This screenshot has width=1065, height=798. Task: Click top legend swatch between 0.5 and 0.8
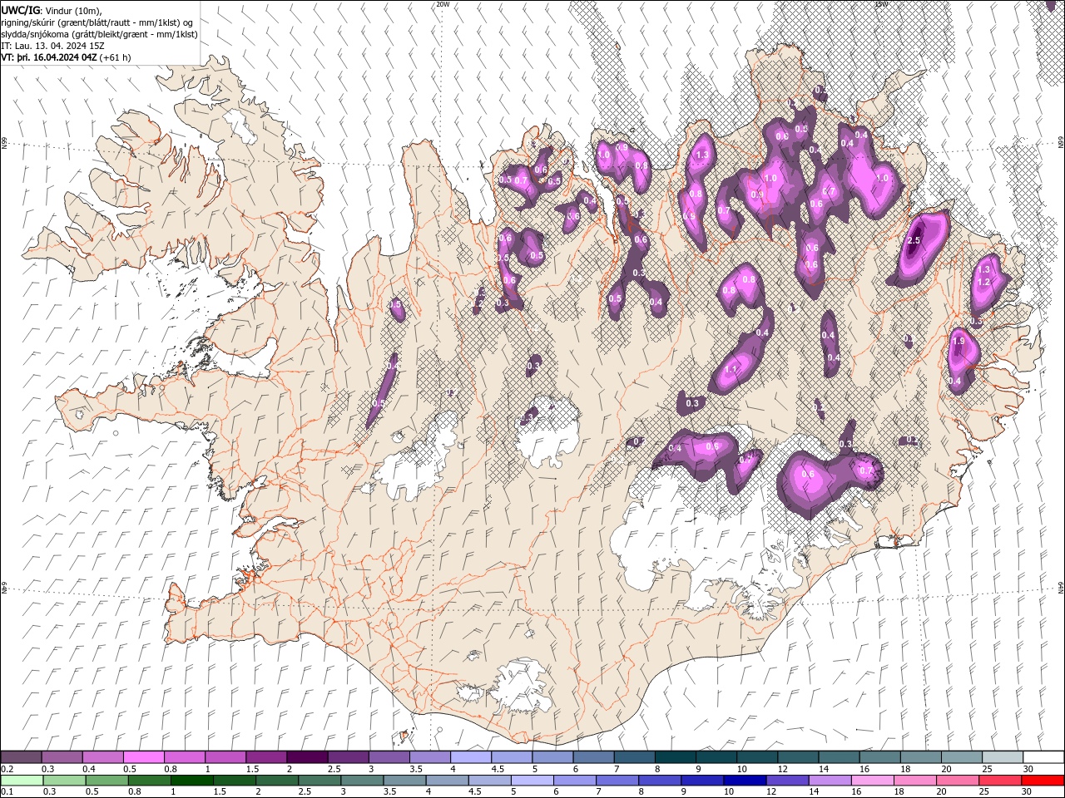[144, 757]
